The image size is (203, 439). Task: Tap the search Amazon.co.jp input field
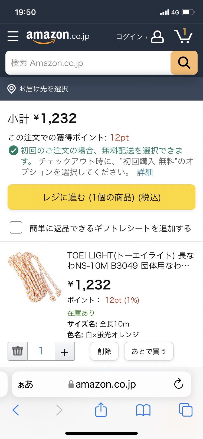pos(88,63)
